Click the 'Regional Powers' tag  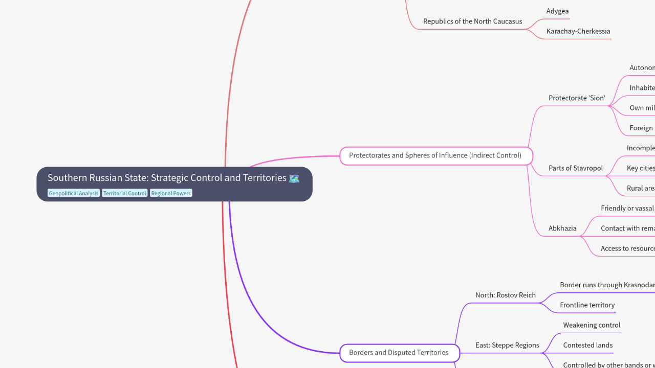(x=170, y=193)
